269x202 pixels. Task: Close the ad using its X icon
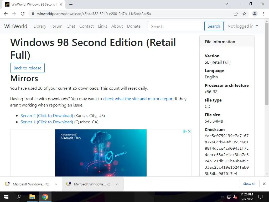(x=189, y=132)
